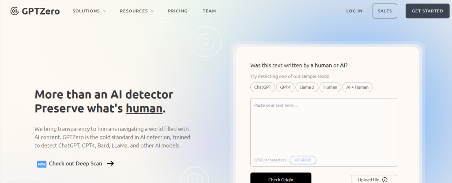The width and height of the screenshot is (452, 183).
Task: Click the Upgrade button
Action: pyautogui.click(x=303, y=160)
